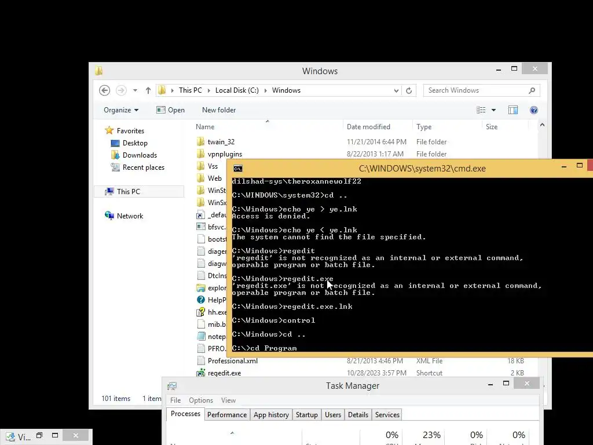Sort by Date modified column
This screenshot has height=445, width=593.
click(368, 127)
